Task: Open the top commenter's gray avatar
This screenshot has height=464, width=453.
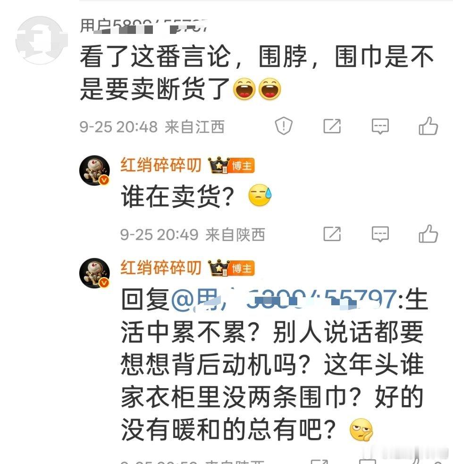Action: [41, 40]
